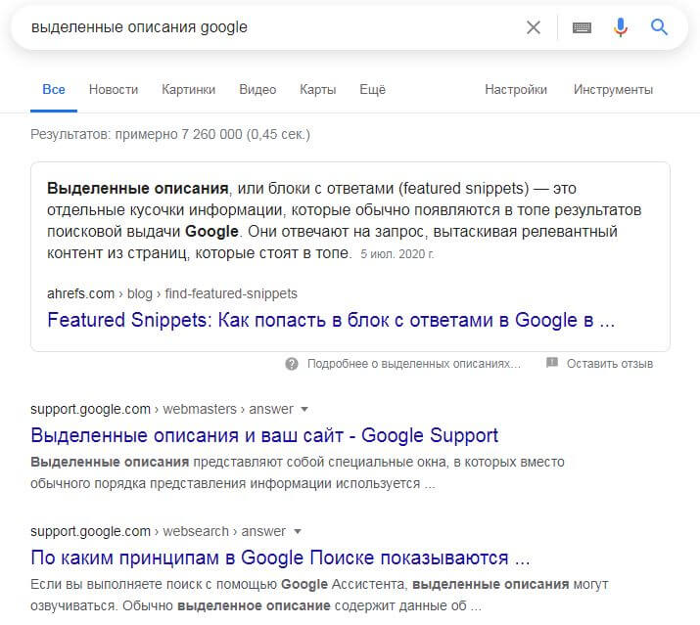Screen dimensions: 700x625
Task: Switch to the Новости tab
Action: coord(114,90)
